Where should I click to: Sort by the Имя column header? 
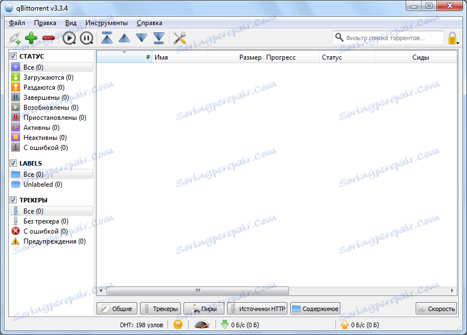point(180,57)
